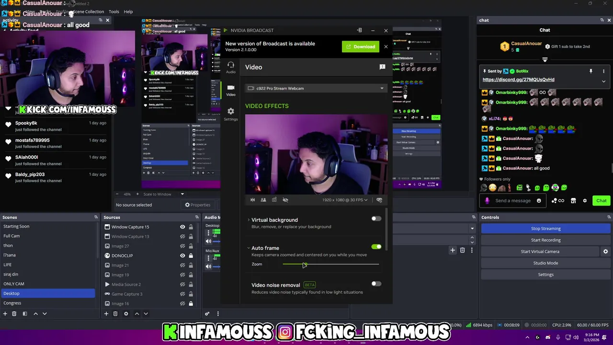Open the chat shop icon
The width and height of the screenshot is (613, 345).
(573, 201)
